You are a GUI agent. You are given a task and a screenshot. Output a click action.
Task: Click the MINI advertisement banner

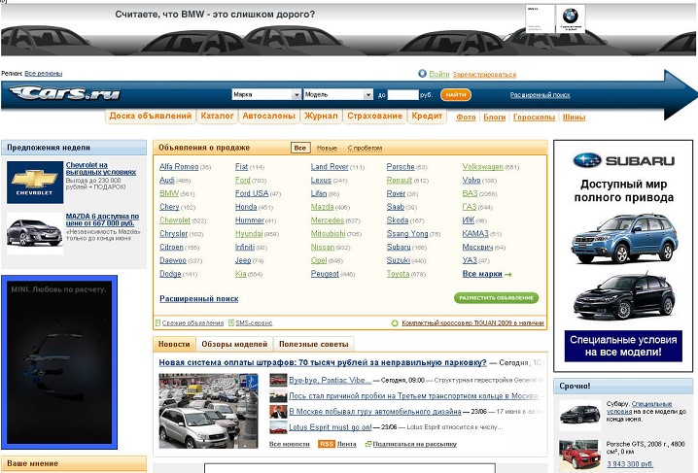pyautogui.click(x=59, y=362)
